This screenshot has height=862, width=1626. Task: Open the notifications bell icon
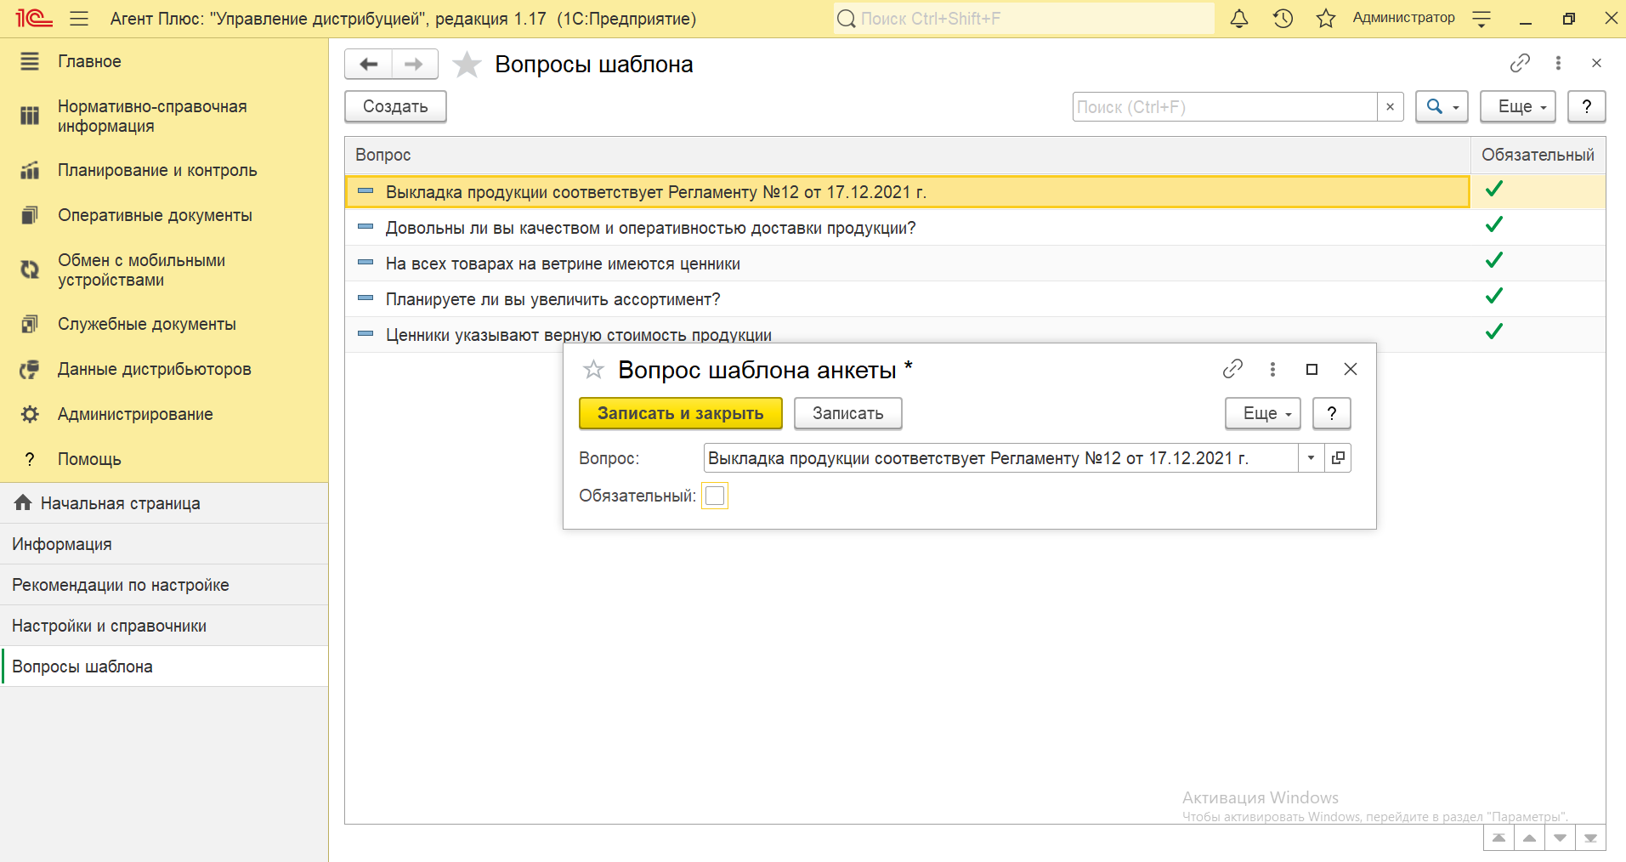1239,19
